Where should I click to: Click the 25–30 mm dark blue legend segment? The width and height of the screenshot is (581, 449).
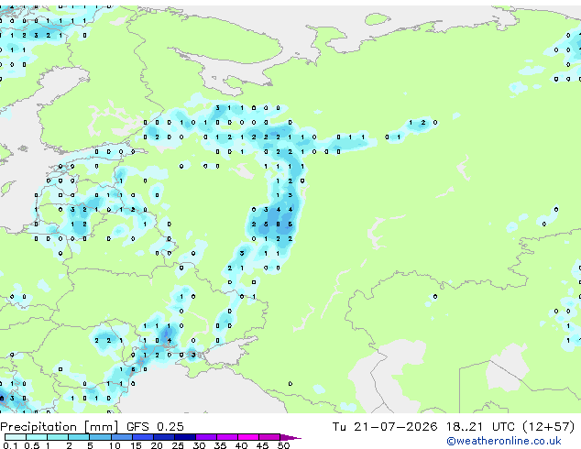pyautogui.click(x=185, y=437)
